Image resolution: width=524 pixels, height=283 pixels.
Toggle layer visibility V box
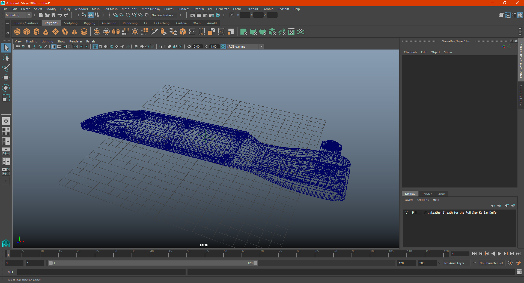tap(406, 213)
